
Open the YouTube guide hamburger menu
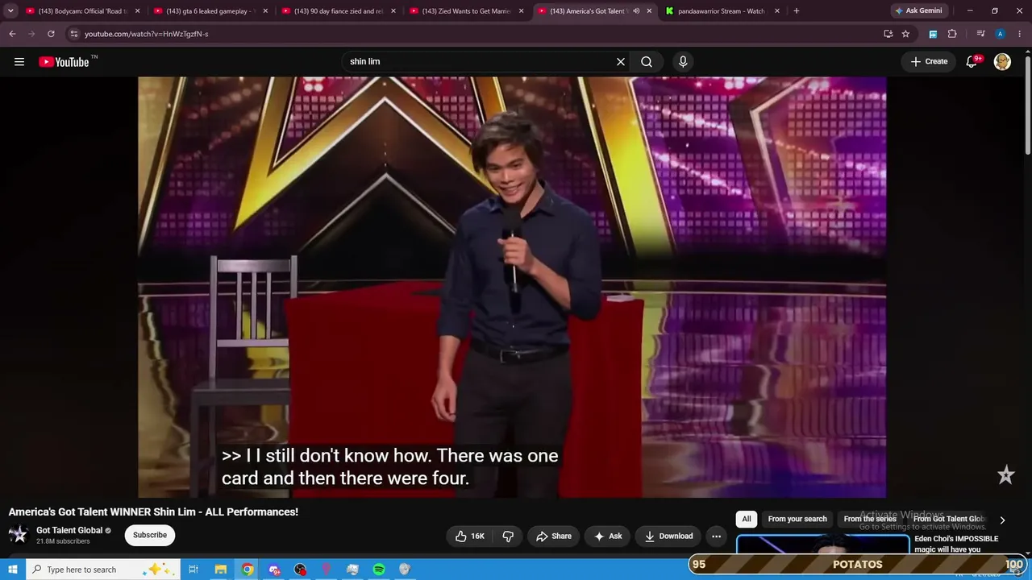click(x=19, y=62)
